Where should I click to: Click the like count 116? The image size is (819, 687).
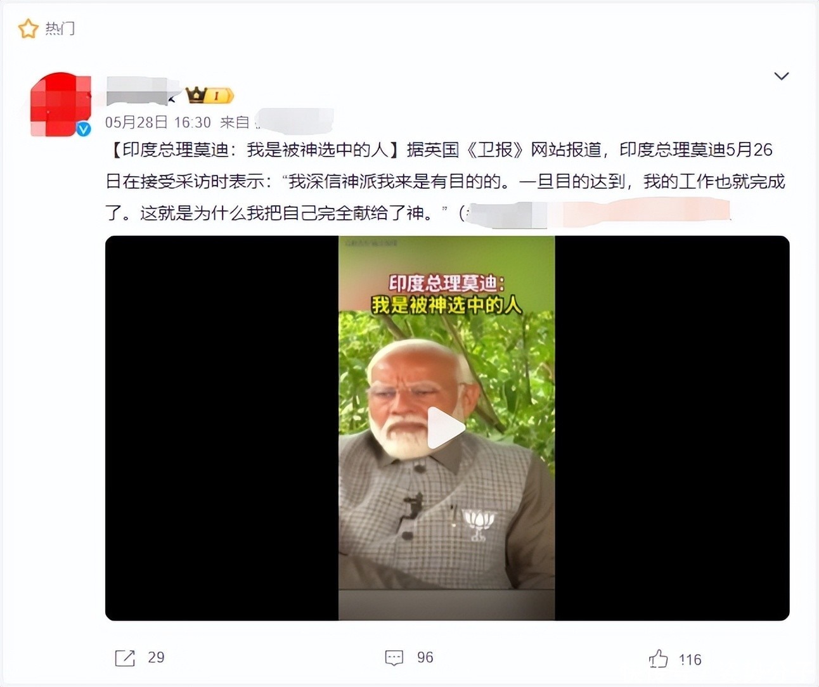pyautogui.click(x=690, y=660)
